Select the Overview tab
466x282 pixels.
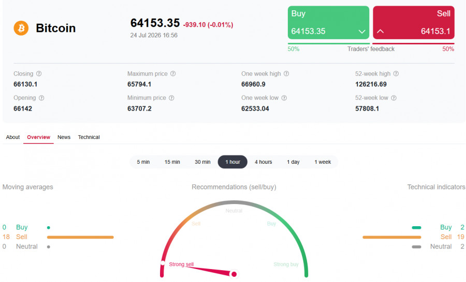[x=39, y=137]
